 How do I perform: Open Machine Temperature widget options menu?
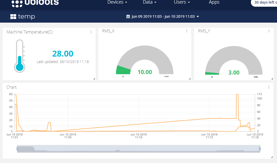tap(91, 32)
